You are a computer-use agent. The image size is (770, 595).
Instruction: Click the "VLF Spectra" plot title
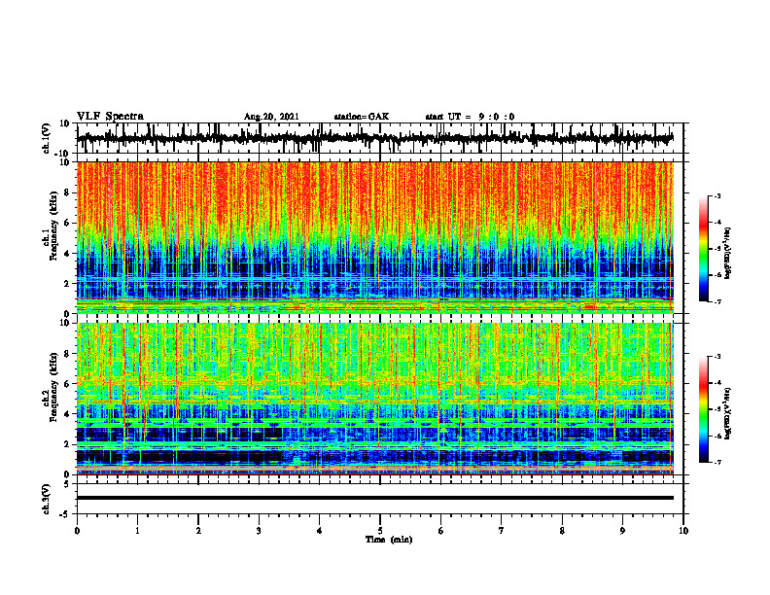[110, 117]
